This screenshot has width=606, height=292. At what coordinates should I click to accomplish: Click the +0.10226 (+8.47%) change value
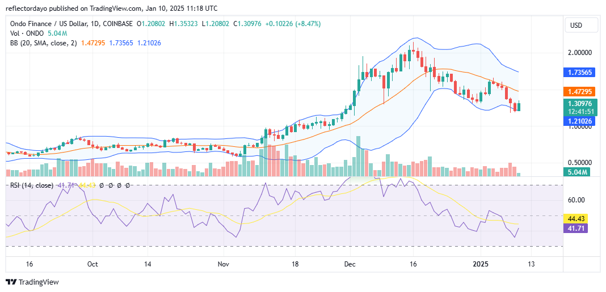(x=293, y=24)
